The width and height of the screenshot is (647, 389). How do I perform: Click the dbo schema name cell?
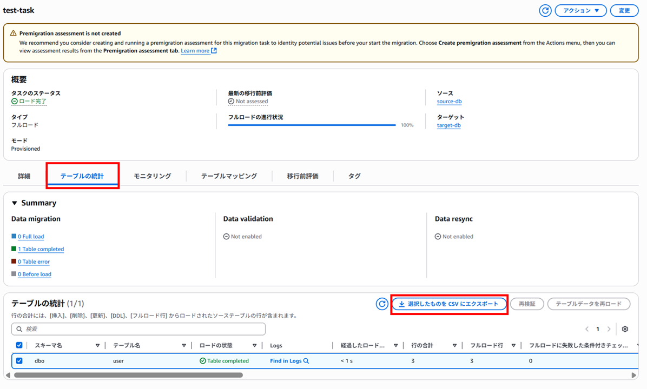coord(39,360)
